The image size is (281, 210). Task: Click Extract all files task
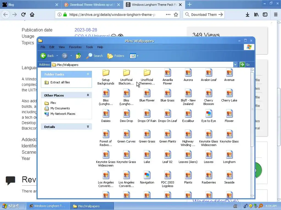pos(57,82)
